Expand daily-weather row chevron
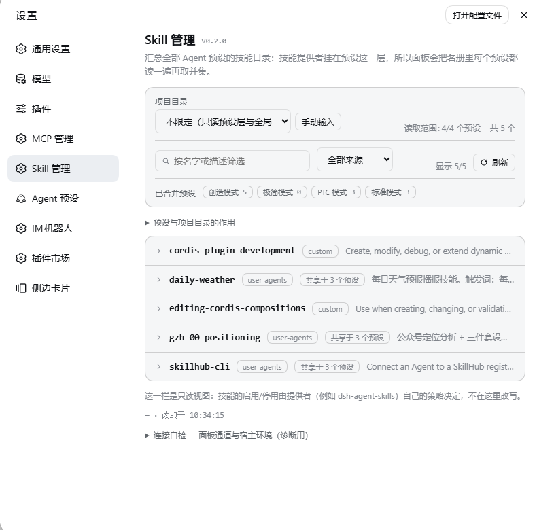 pyautogui.click(x=158, y=280)
